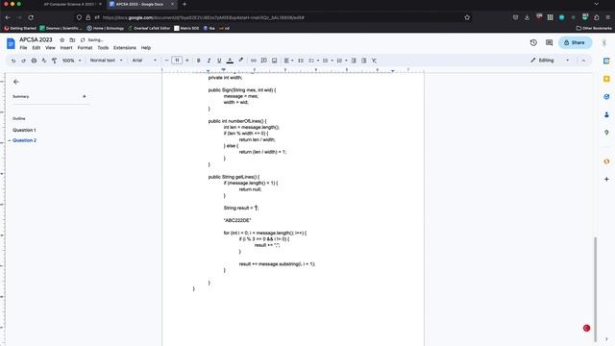Click the font size field

[x=177, y=61]
